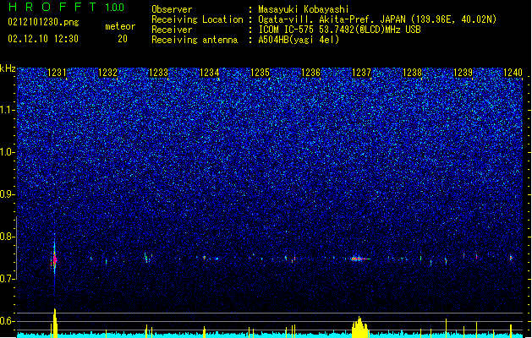This screenshot has height=338, width=532.
Task: Click the 0.6 kHz axis label
Action: pyautogui.click(x=8, y=321)
